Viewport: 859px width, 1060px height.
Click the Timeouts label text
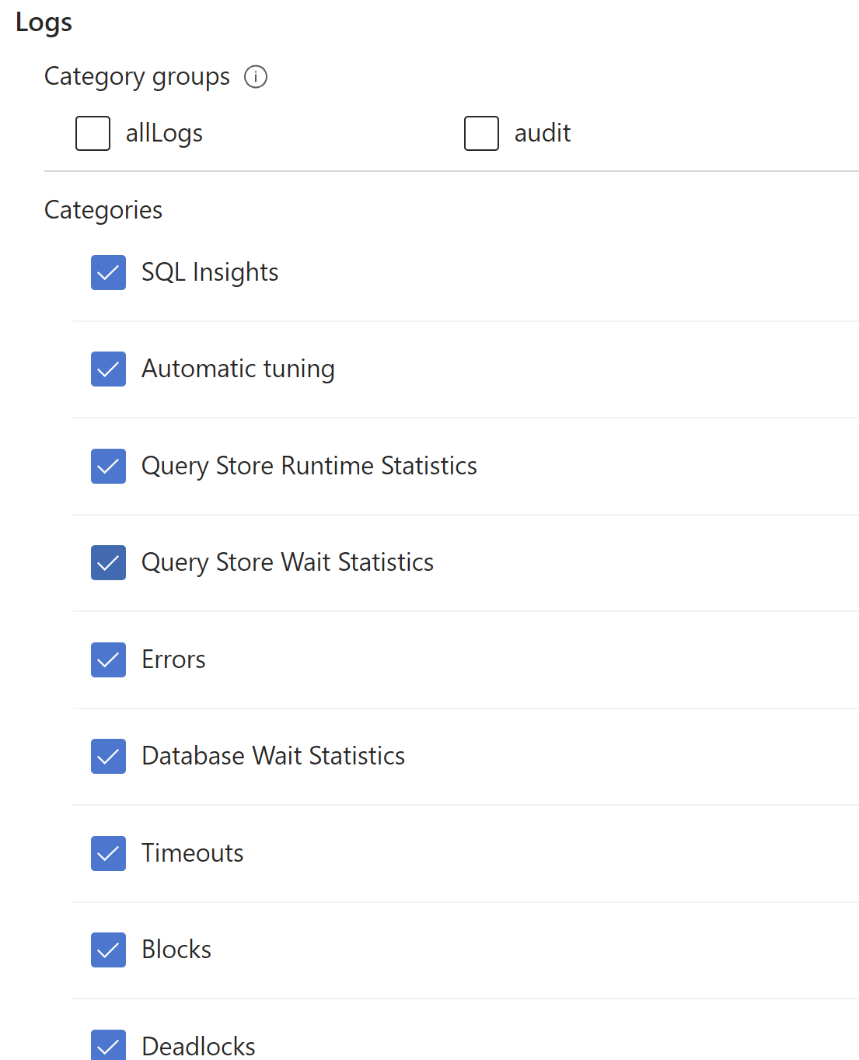click(193, 853)
